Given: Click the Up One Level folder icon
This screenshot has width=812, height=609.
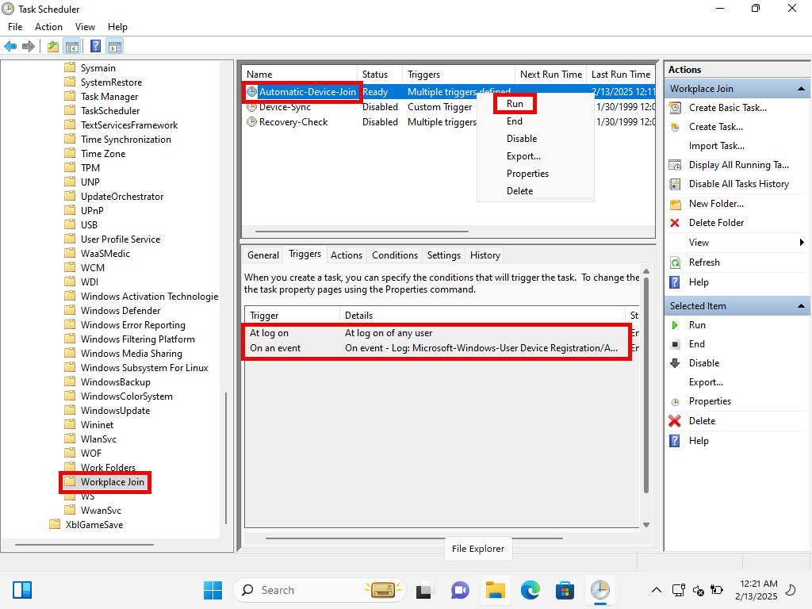Looking at the screenshot, I should 53,47.
